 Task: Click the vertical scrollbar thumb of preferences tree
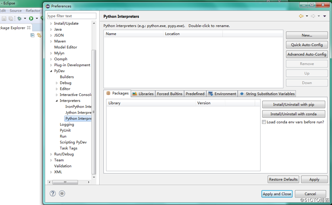point(94,112)
